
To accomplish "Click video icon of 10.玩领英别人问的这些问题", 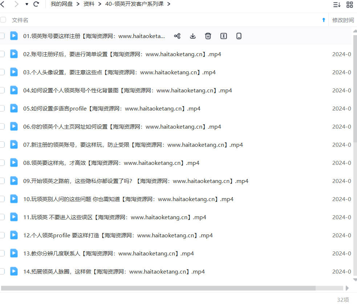I will click(x=14, y=199).
